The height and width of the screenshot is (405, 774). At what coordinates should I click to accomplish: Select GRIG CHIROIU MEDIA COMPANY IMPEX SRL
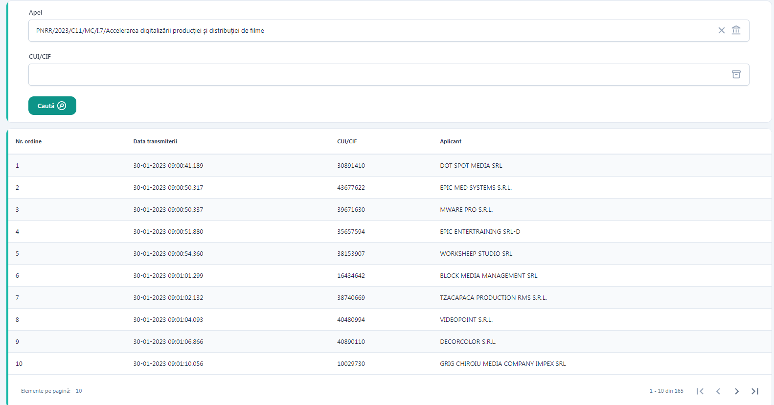click(x=502, y=363)
